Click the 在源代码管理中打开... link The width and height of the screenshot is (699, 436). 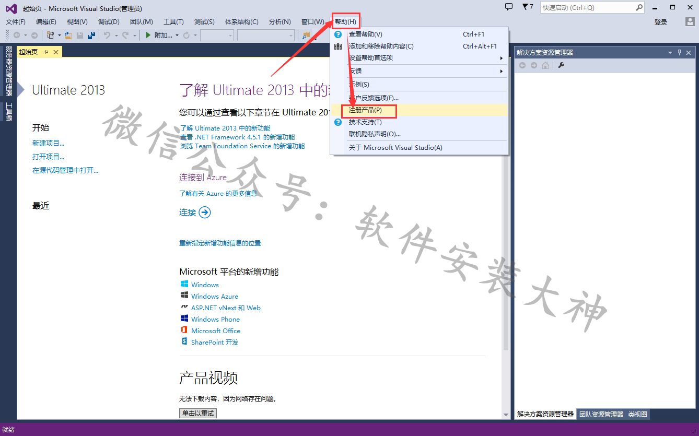click(65, 170)
